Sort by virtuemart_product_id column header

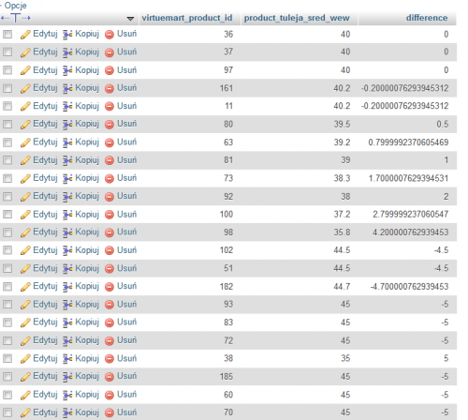[187, 18]
